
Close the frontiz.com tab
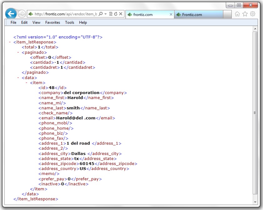coord(171,14)
